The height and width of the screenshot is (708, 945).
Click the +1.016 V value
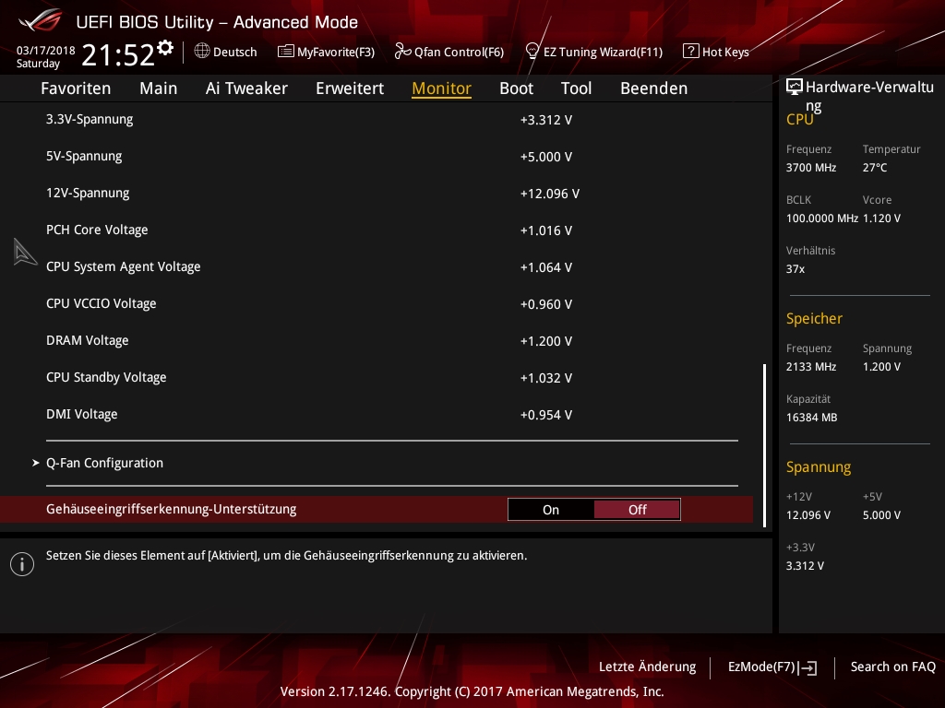point(546,230)
